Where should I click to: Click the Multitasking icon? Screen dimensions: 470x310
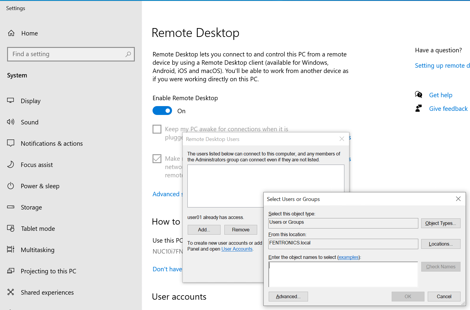coord(11,249)
